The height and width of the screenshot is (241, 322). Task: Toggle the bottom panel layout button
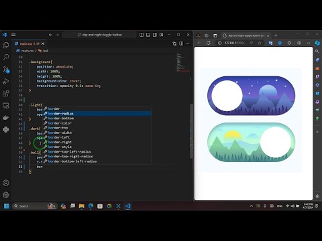(148, 35)
